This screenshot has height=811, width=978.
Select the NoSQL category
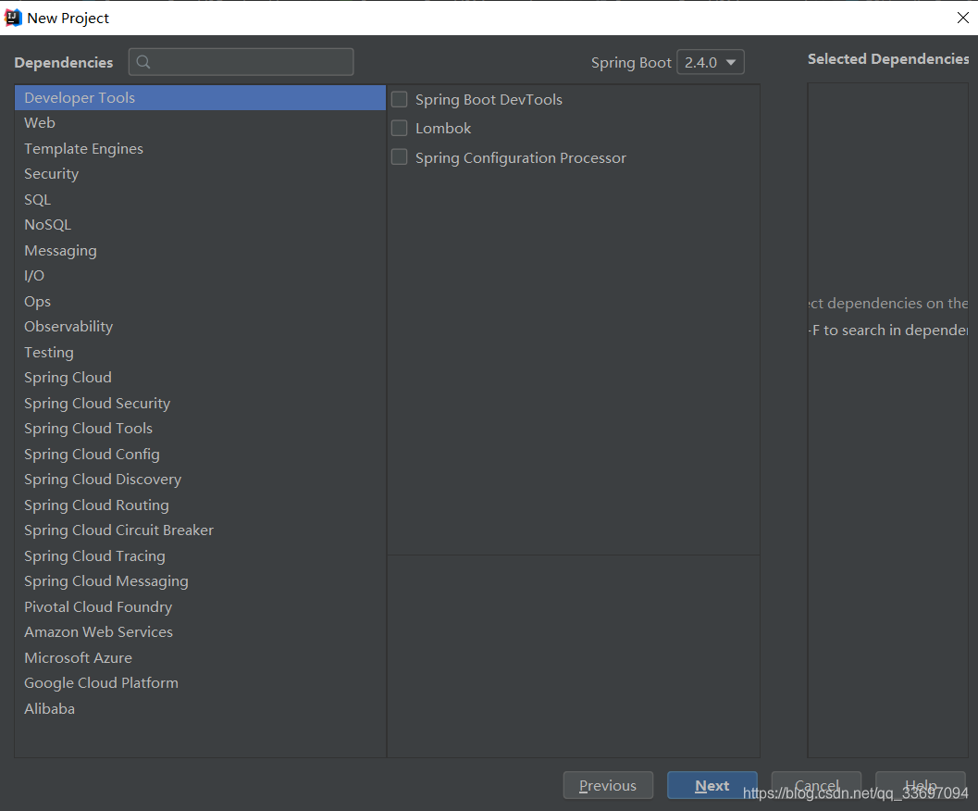[x=200, y=225]
